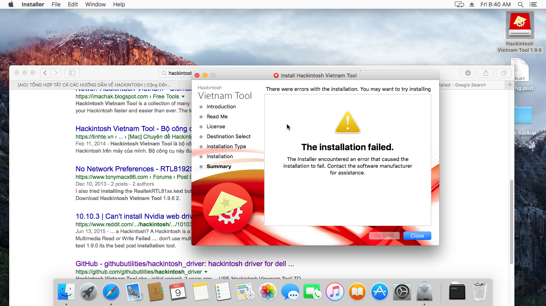
Task: Open Photos from the Dock
Action: coord(268,292)
